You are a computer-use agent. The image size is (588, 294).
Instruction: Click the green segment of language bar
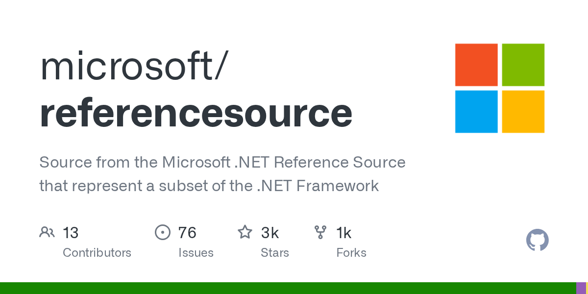[288, 288]
